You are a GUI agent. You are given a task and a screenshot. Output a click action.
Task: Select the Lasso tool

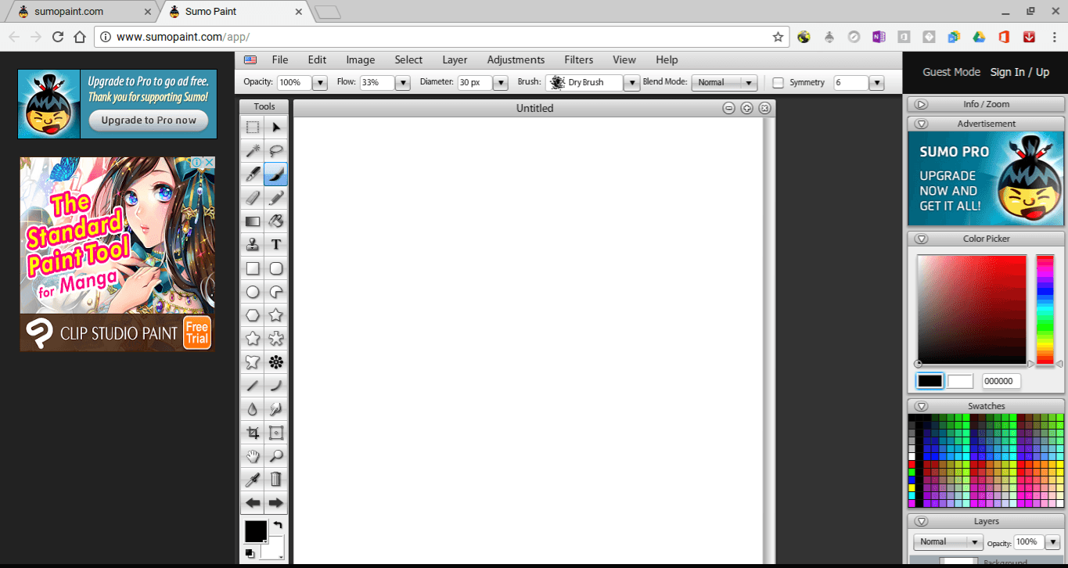click(x=276, y=151)
